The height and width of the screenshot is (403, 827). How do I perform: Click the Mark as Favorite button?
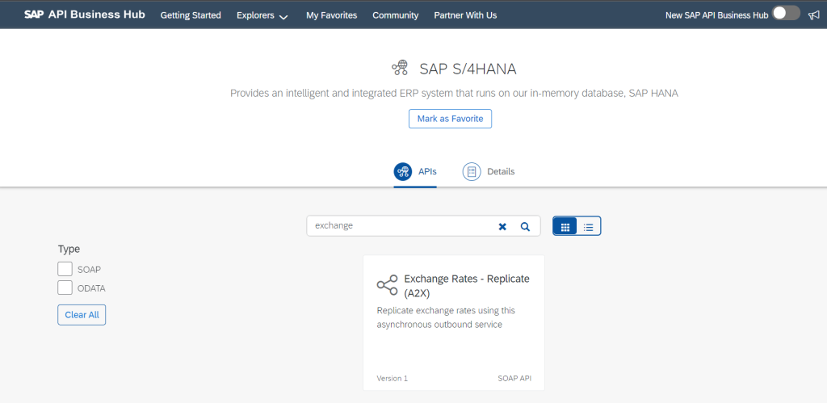pyautogui.click(x=450, y=119)
